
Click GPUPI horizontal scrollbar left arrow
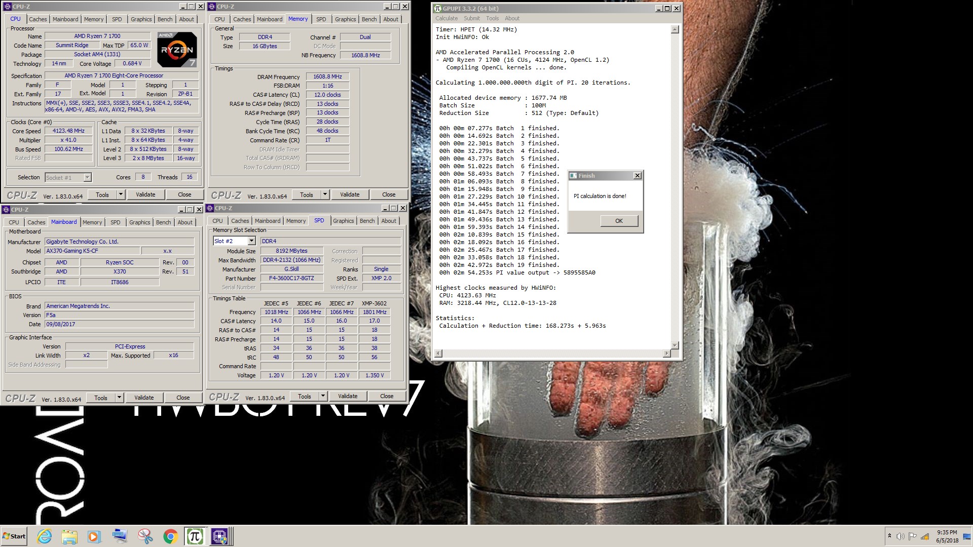point(438,353)
